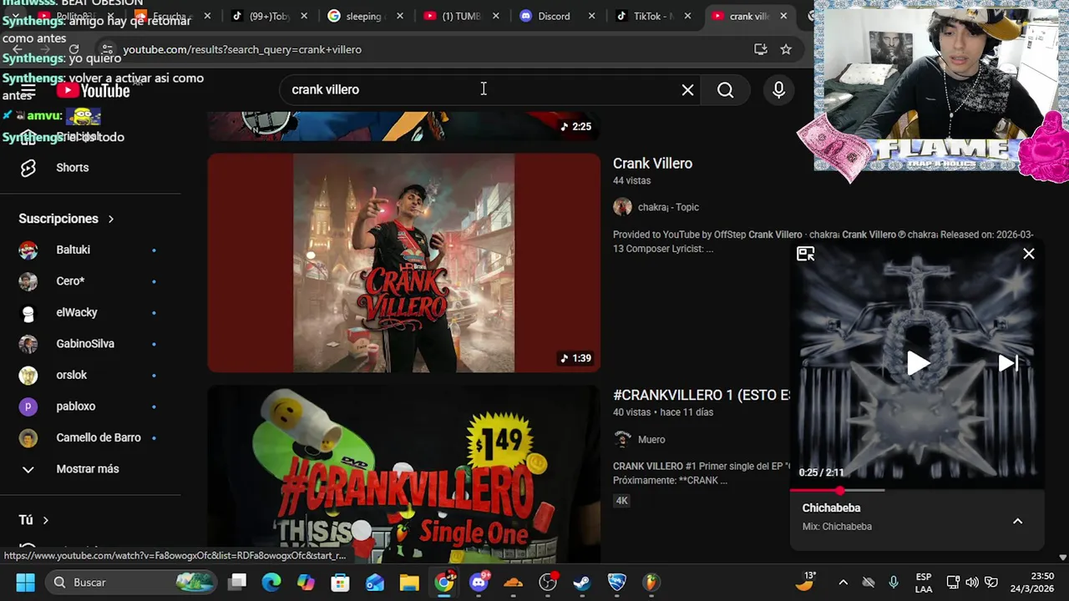The width and height of the screenshot is (1069, 601).
Task: Expand the Suscripciones section chevron
Action: pyautogui.click(x=110, y=219)
